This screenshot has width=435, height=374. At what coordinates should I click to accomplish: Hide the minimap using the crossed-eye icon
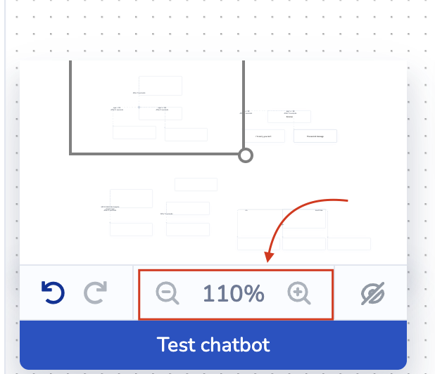pyautogui.click(x=372, y=294)
